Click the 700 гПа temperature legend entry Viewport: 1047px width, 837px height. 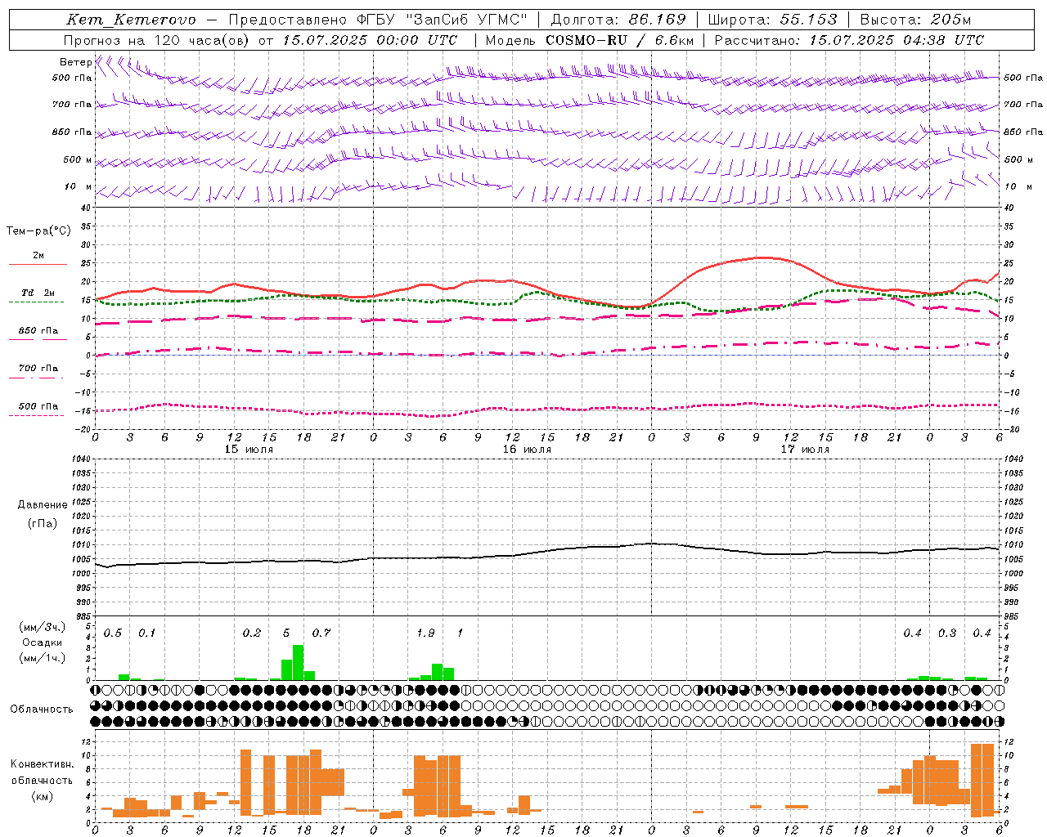click(38, 372)
